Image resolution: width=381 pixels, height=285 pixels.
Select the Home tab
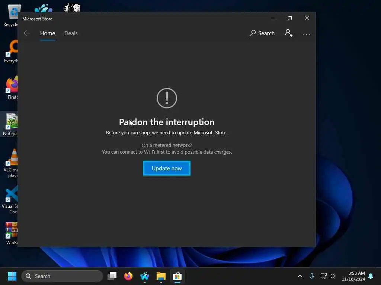point(48,33)
